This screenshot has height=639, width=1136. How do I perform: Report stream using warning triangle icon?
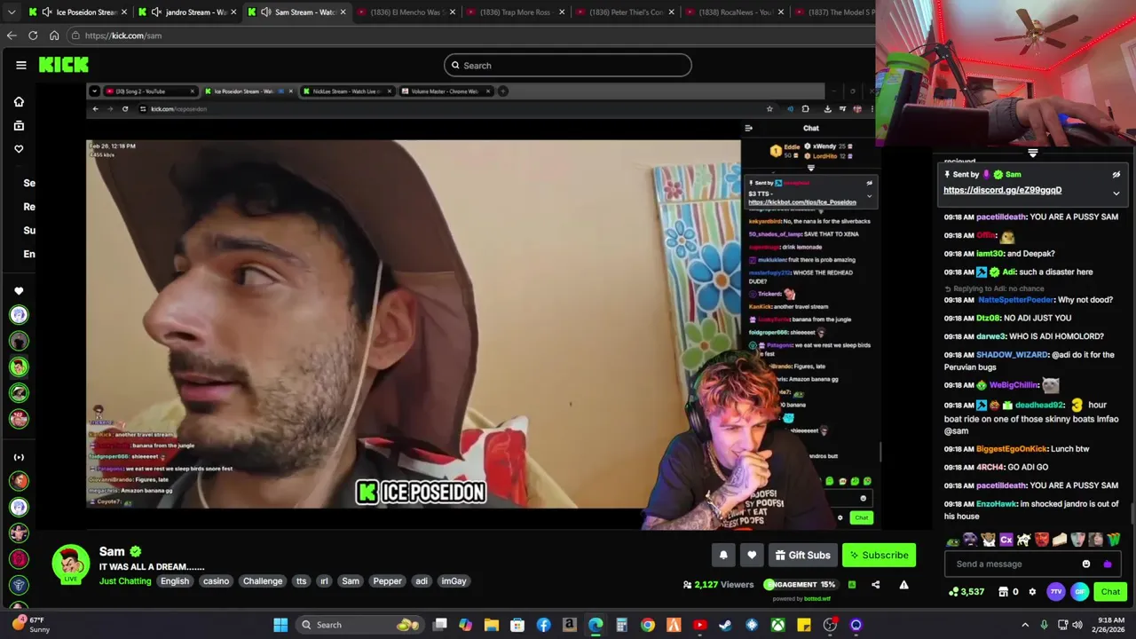click(903, 585)
